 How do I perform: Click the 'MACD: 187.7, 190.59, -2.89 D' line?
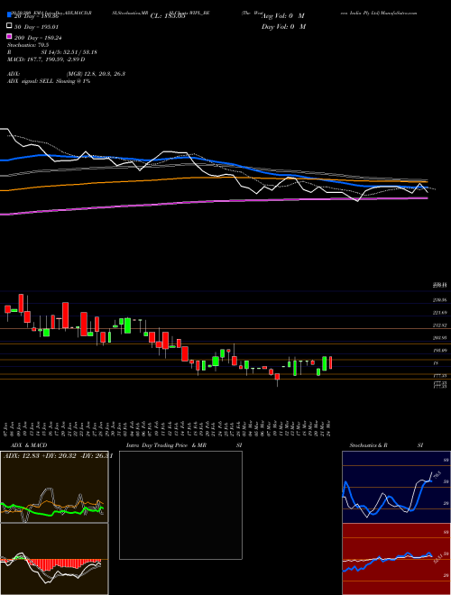point(46,59)
